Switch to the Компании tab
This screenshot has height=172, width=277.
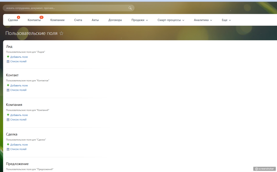click(x=57, y=20)
